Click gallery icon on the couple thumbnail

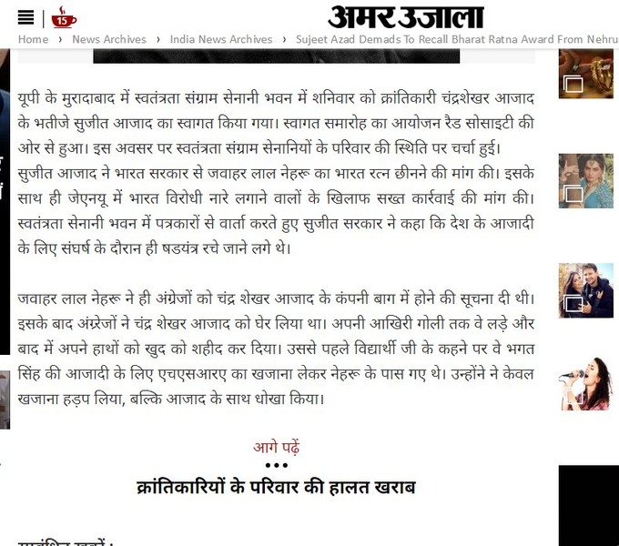(x=573, y=303)
